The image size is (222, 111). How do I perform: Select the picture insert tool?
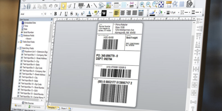[109, 5]
